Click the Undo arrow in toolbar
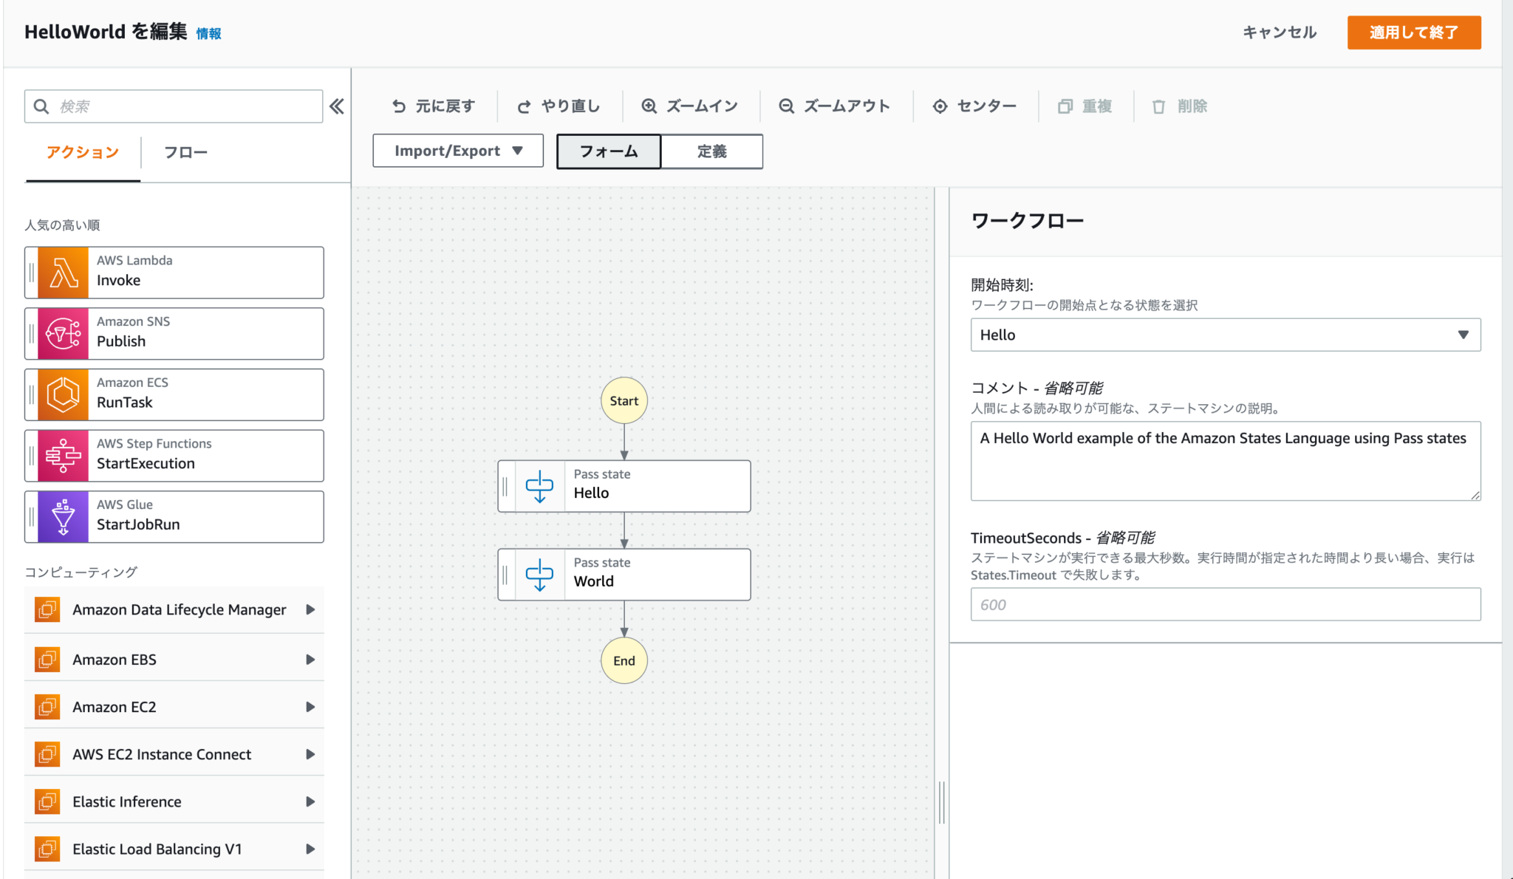 click(399, 106)
